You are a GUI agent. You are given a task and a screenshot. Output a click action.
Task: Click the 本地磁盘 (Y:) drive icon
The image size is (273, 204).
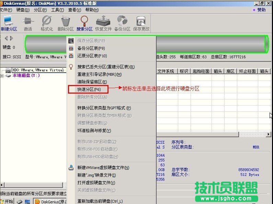8,76
